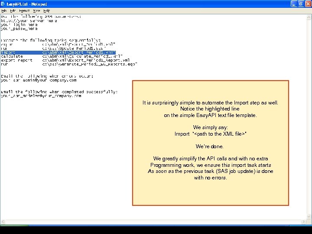
Task: Open the File menu
Action: (4, 11)
